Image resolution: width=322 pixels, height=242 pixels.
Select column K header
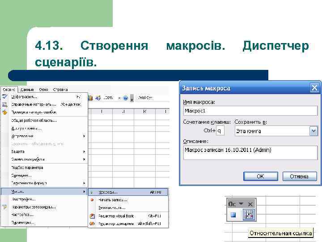pyautogui.click(x=144, y=111)
